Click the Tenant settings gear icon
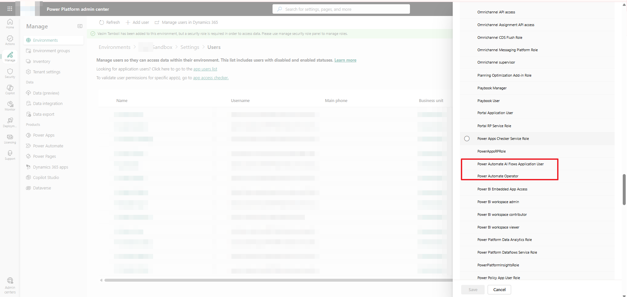Screen dimensions: 627x297 [x=28, y=72]
